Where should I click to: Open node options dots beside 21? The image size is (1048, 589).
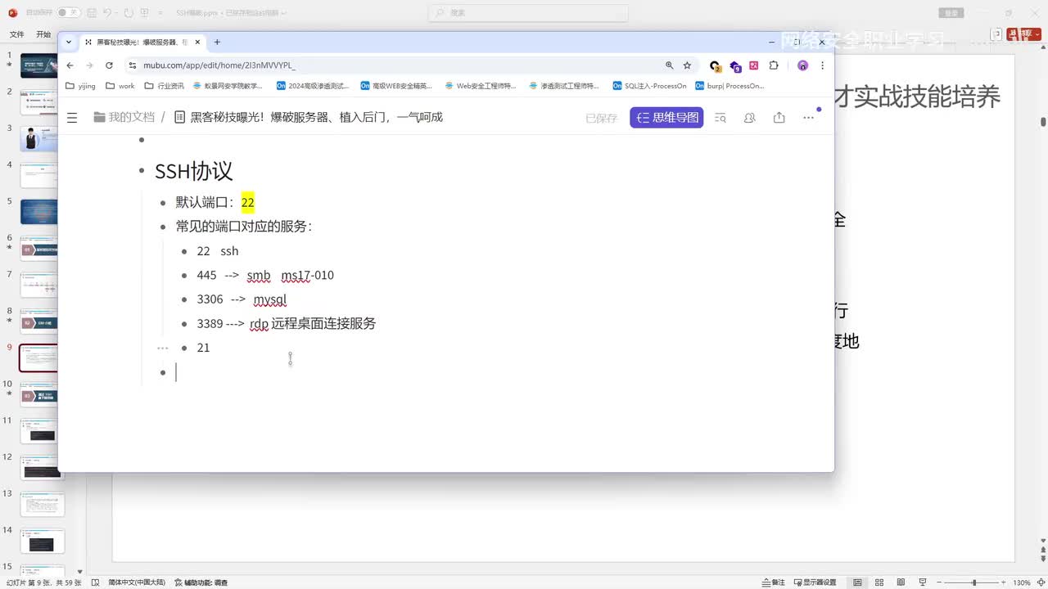coord(163,348)
